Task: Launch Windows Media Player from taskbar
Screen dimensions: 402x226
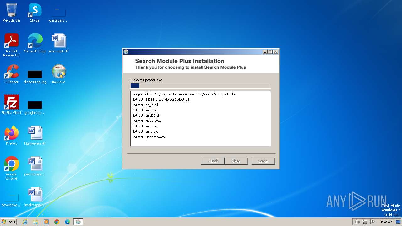Action: tap(46, 222)
